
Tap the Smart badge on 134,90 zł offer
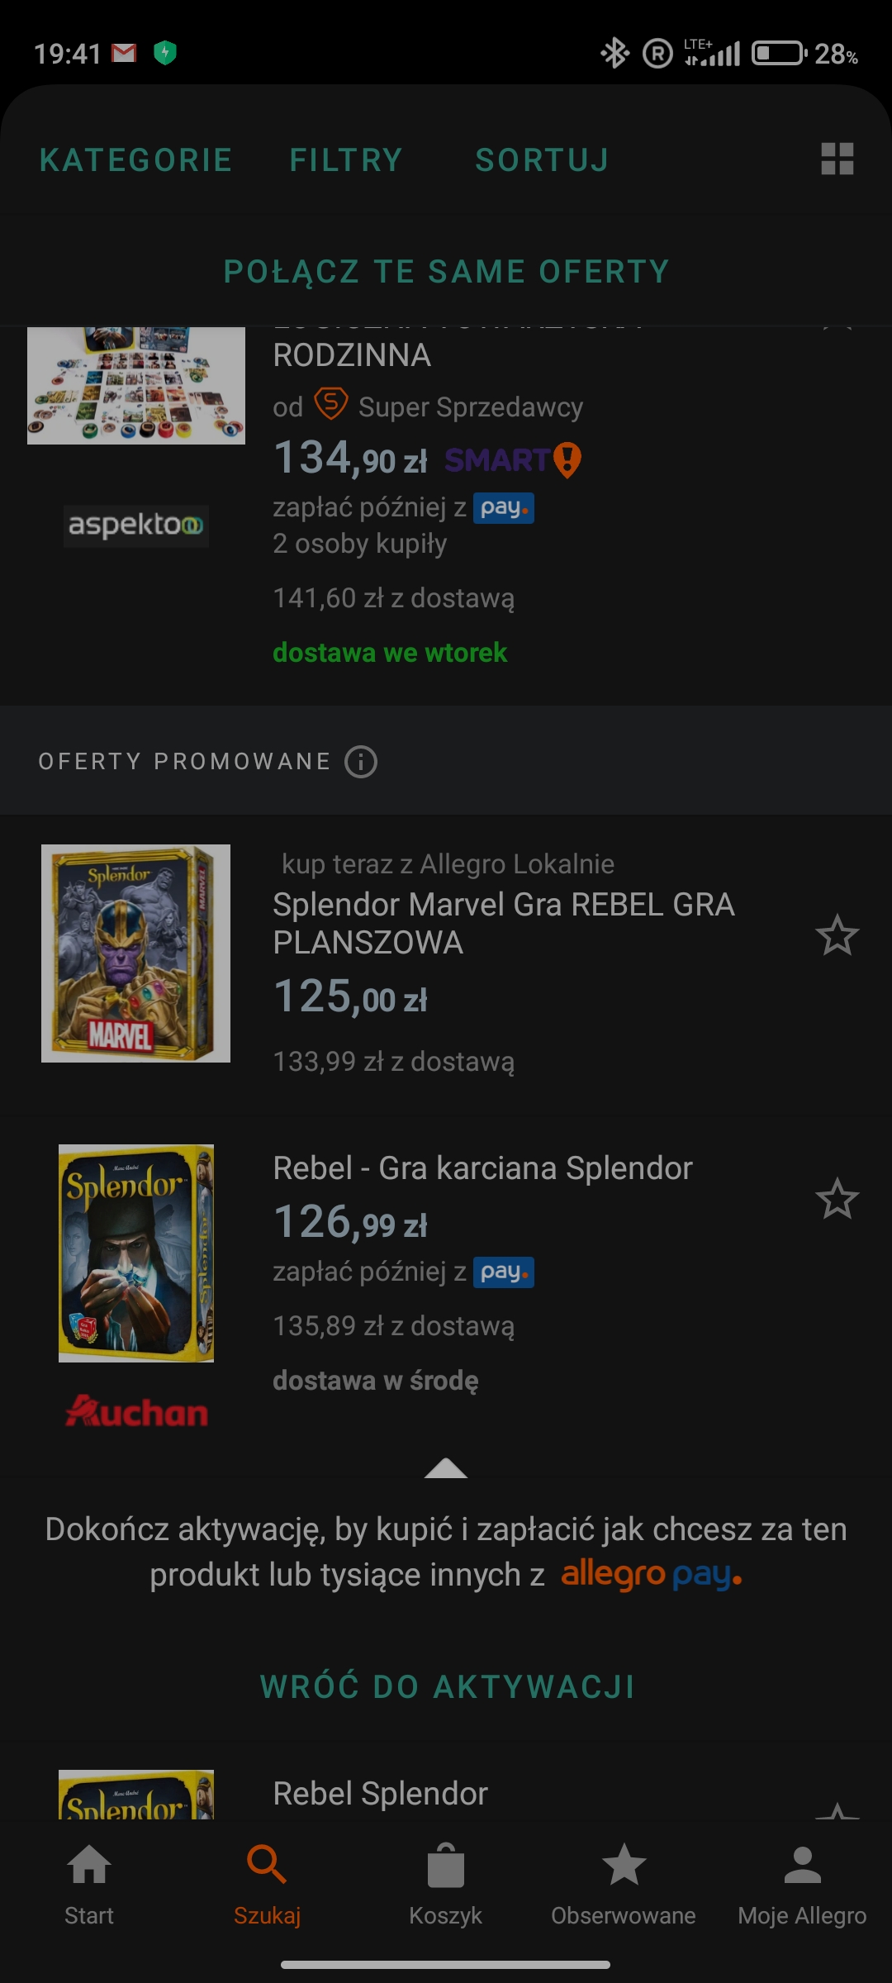(x=512, y=460)
